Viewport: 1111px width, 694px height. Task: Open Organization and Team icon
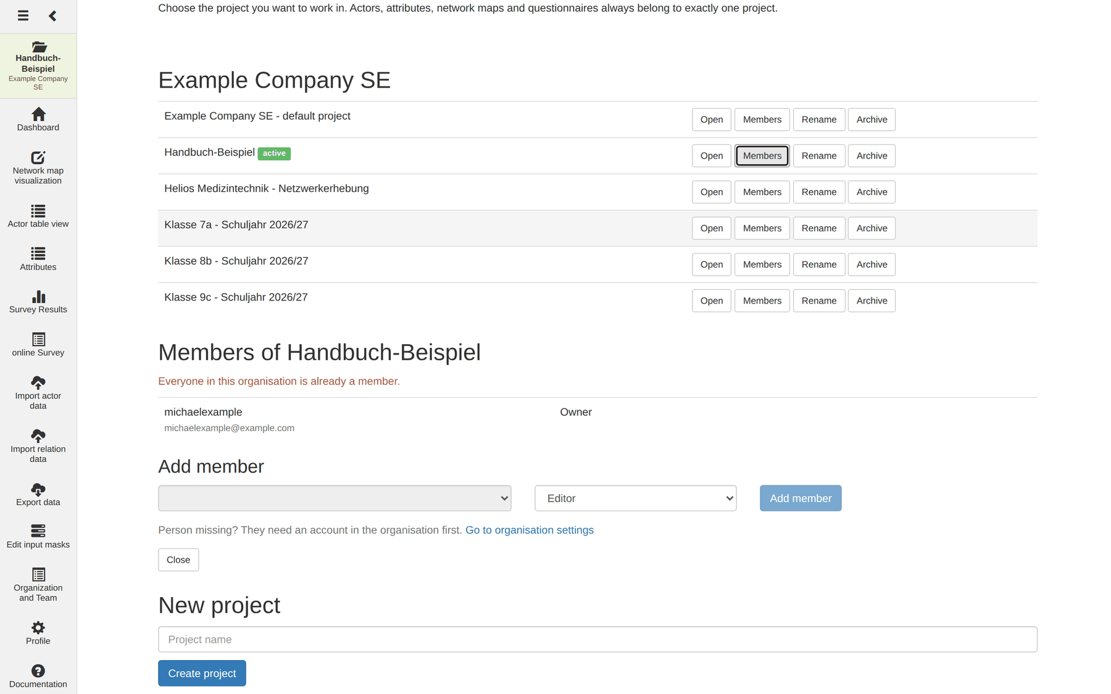38,574
